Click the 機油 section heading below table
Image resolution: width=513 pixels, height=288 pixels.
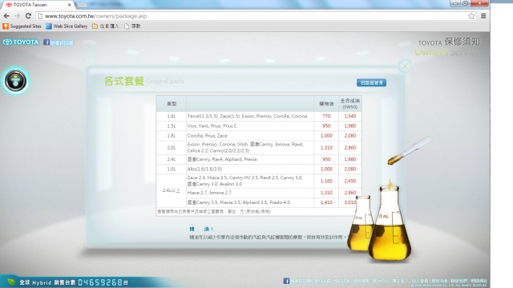click(201, 229)
